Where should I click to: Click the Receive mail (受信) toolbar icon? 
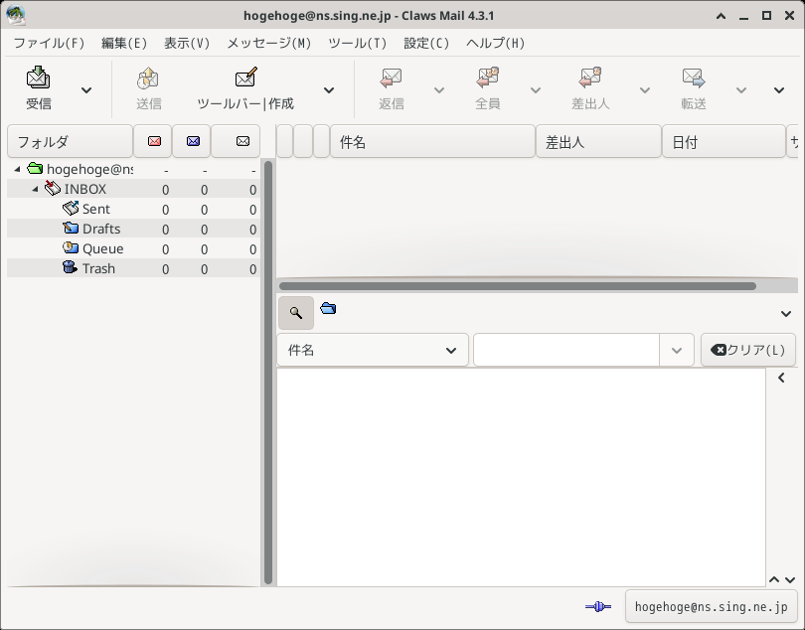point(39,79)
